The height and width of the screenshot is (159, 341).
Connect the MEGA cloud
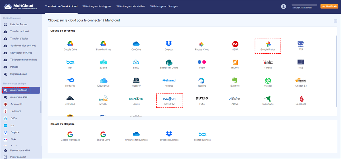click(x=235, y=46)
